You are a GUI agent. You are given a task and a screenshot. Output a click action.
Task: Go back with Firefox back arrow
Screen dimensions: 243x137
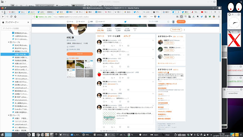click(3, 17)
